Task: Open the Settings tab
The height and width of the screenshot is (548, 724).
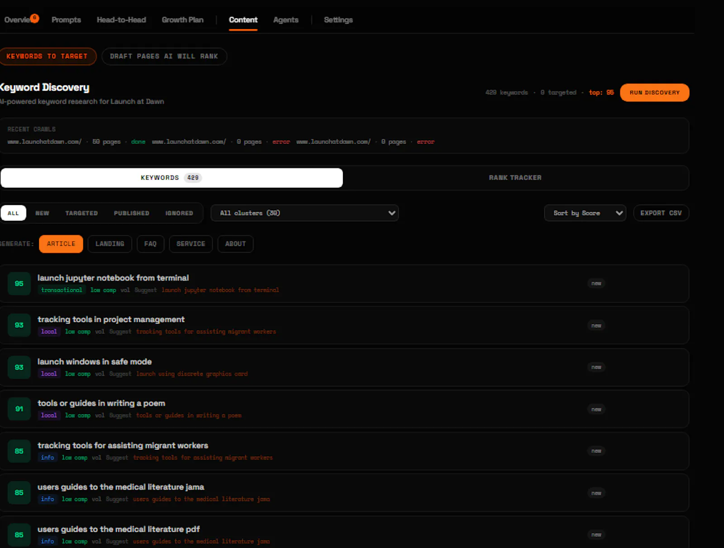Action: pyautogui.click(x=338, y=20)
